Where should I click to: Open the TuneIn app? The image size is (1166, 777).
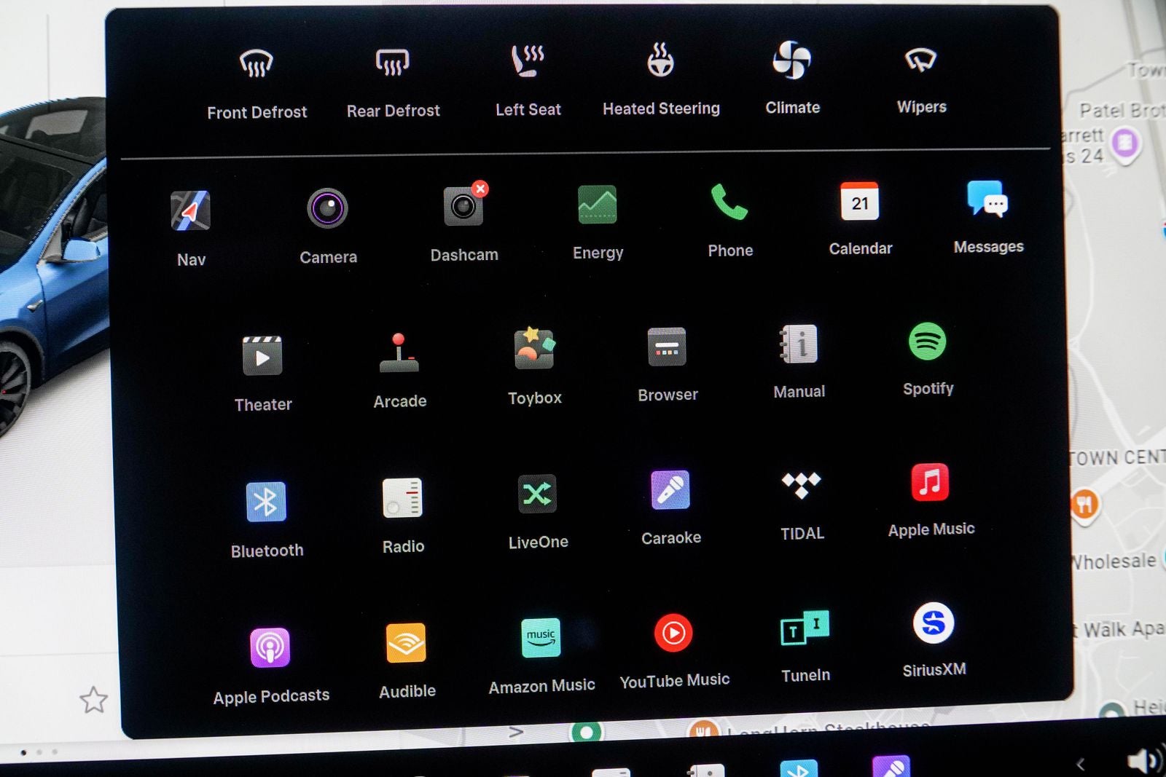click(805, 628)
